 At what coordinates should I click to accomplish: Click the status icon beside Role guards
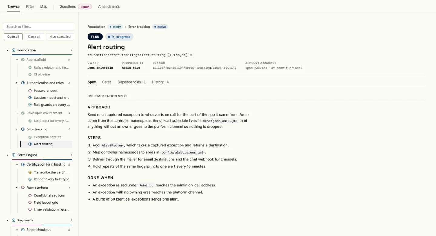coord(30,105)
